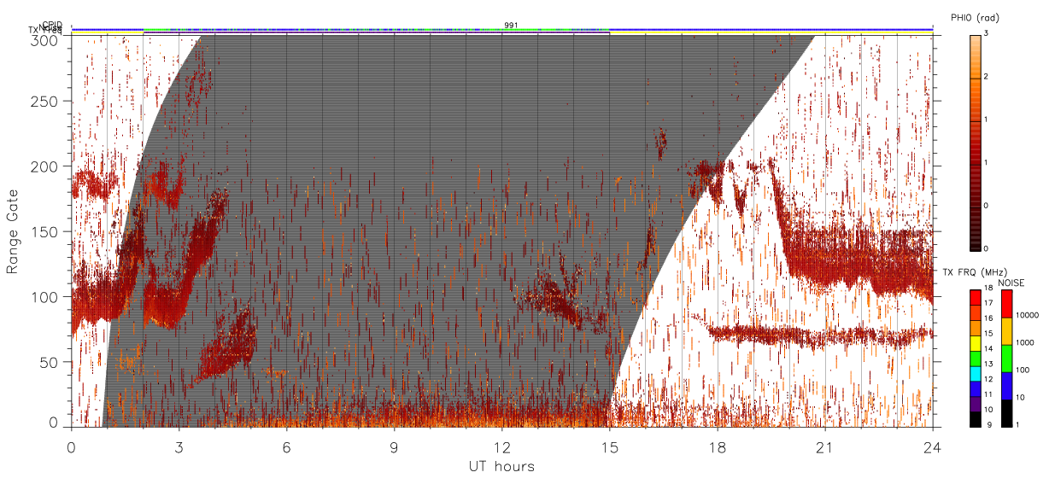Click x-axis tick label '3'

tap(179, 446)
